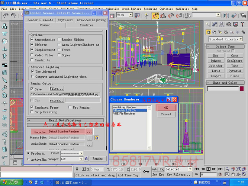Confirm renderer choice with OK
Image resolution: width=248 pixels, height=186 pixels.
[166, 108]
